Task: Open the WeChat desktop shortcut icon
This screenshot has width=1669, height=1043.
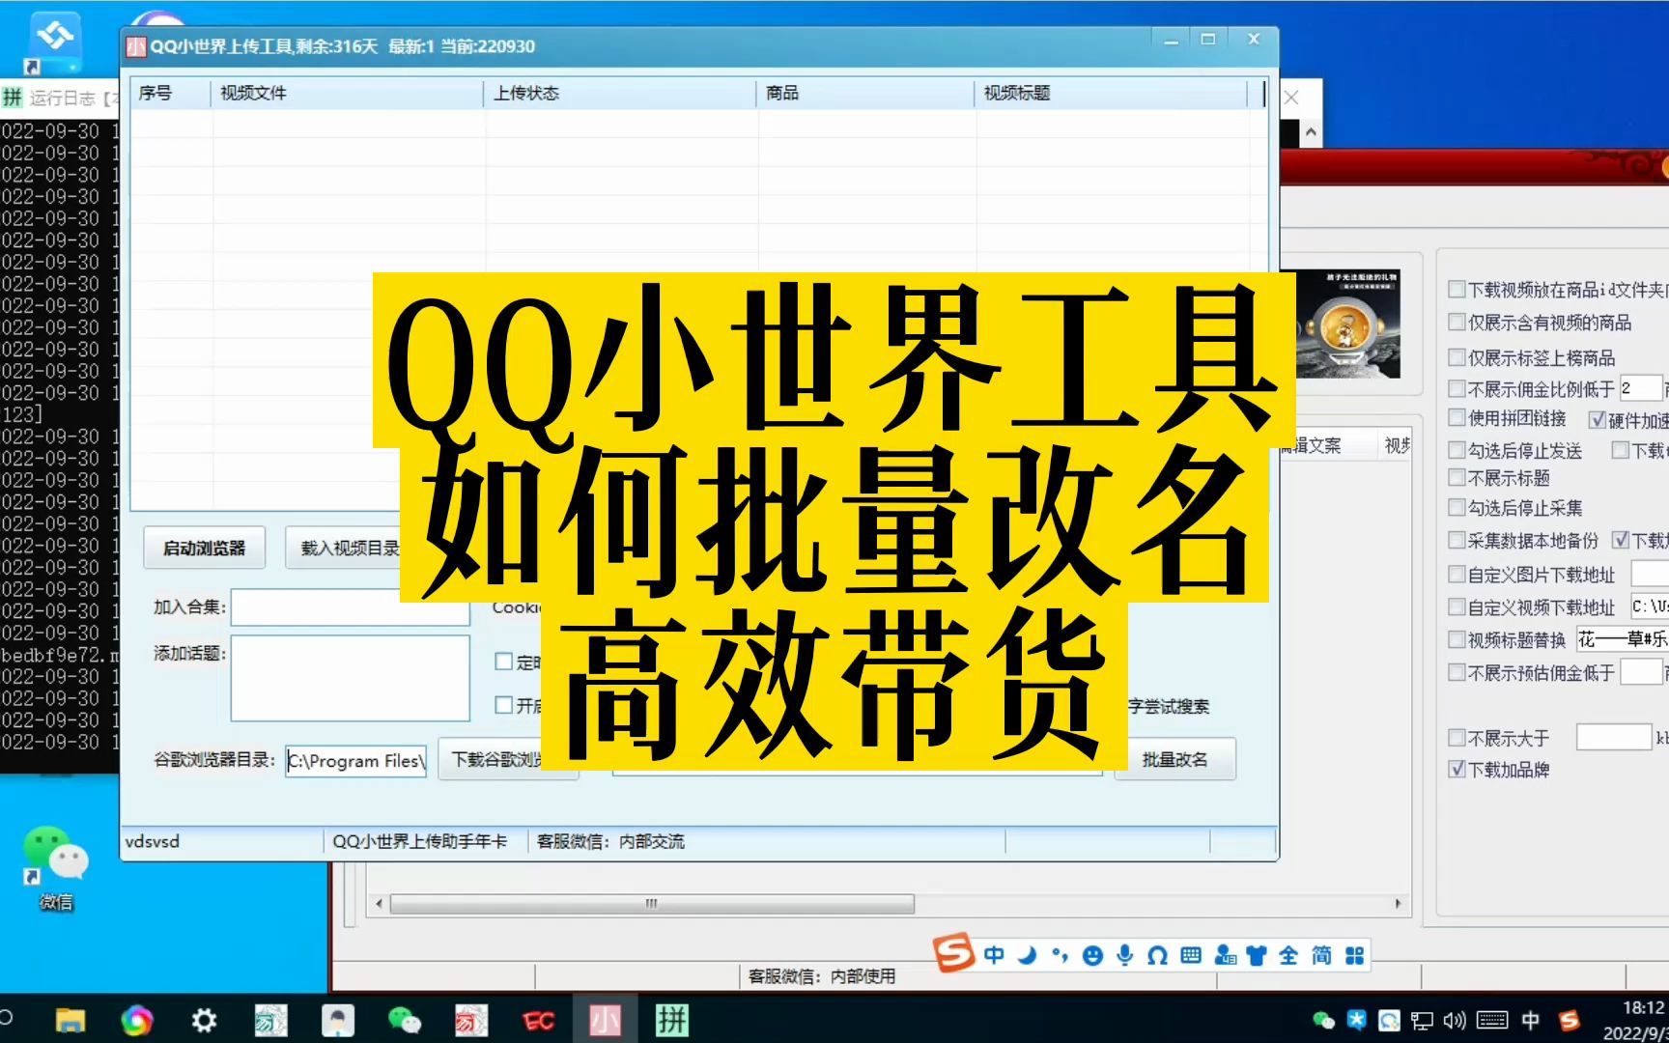Action: (x=55, y=866)
